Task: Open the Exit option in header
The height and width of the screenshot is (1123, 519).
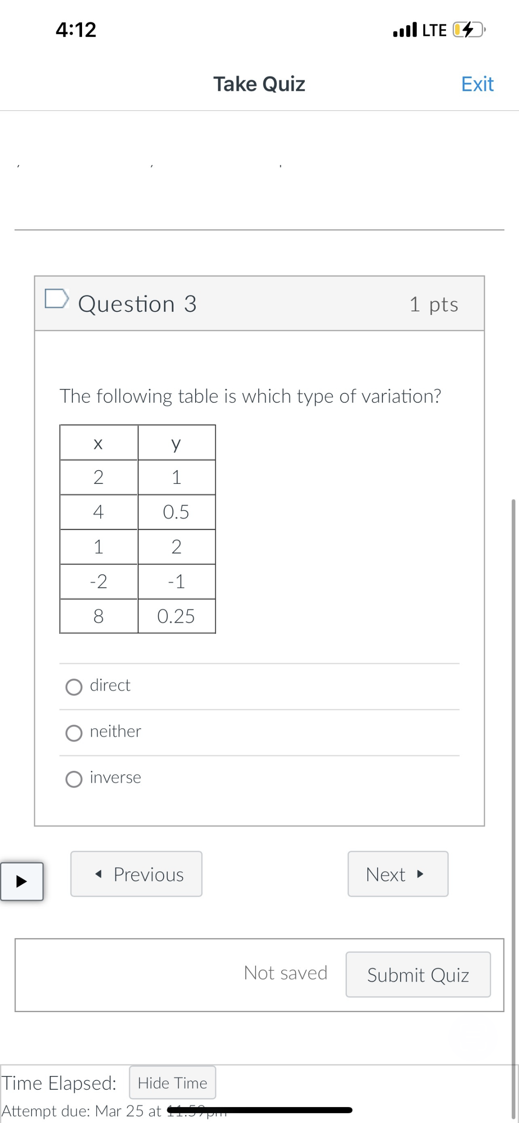Action: (477, 83)
